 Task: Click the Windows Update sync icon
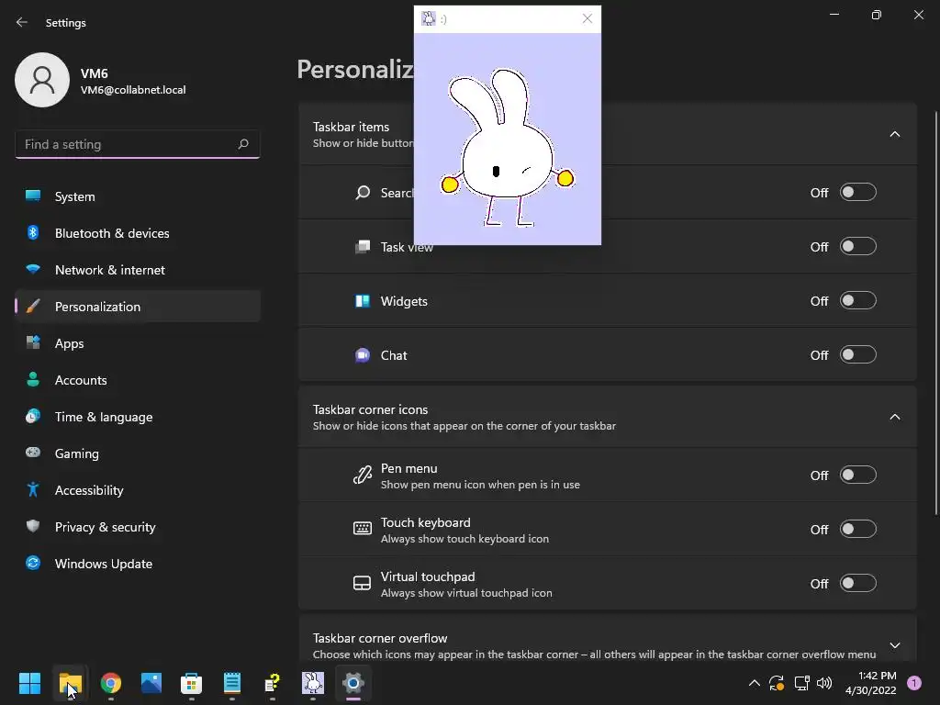coord(33,563)
